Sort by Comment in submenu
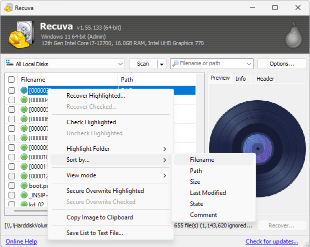The height and width of the screenshot is (247, 310). tap(213, 215)
